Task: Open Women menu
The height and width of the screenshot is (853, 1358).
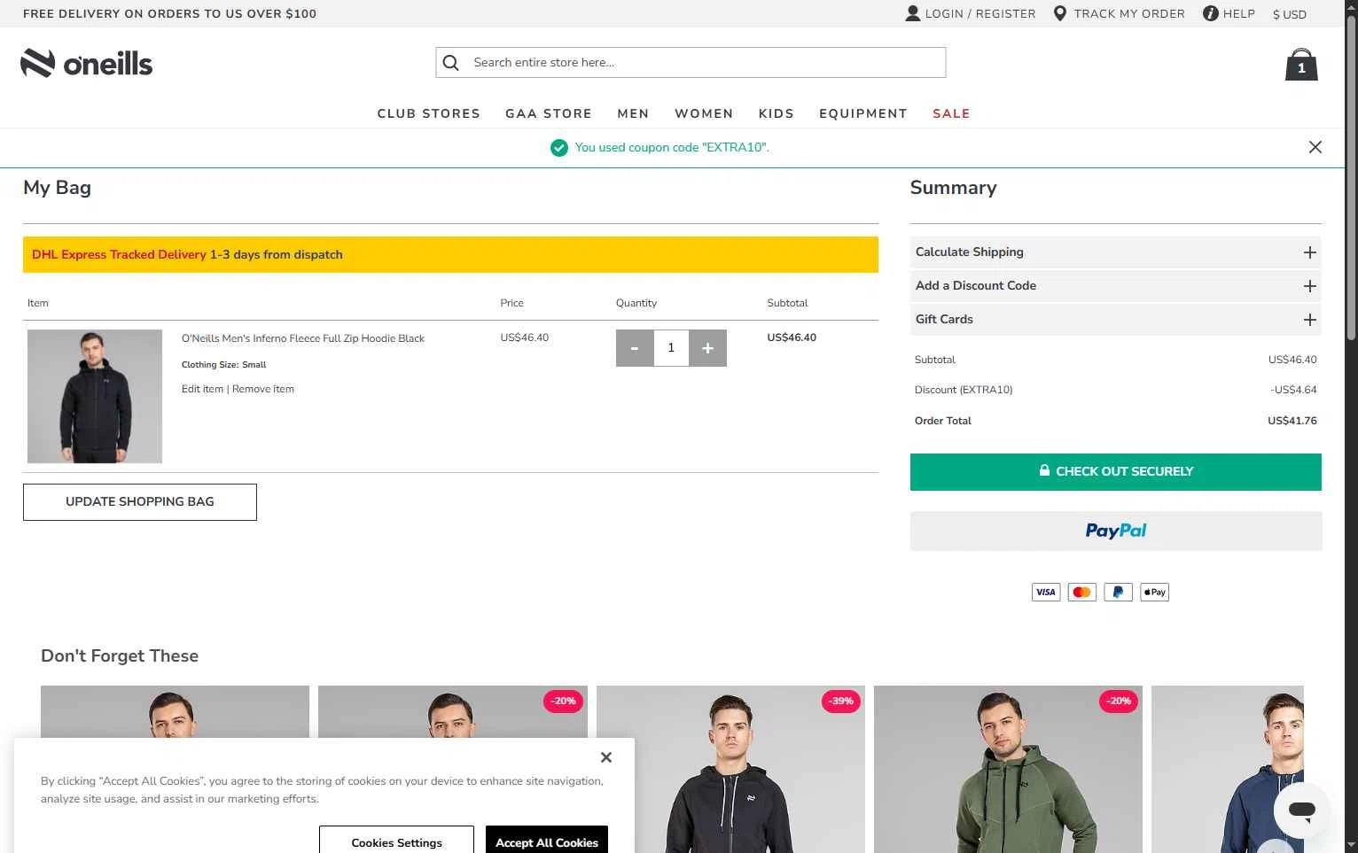Action: point(704,113)
